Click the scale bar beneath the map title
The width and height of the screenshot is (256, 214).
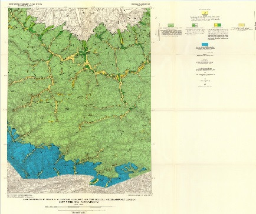pos(81,206)
